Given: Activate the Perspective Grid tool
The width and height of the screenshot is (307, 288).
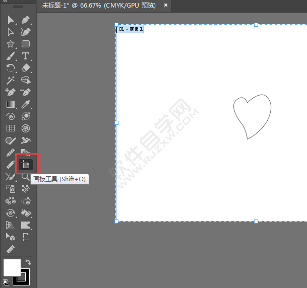Looking at the screenshot, I should tap(11, 225).
